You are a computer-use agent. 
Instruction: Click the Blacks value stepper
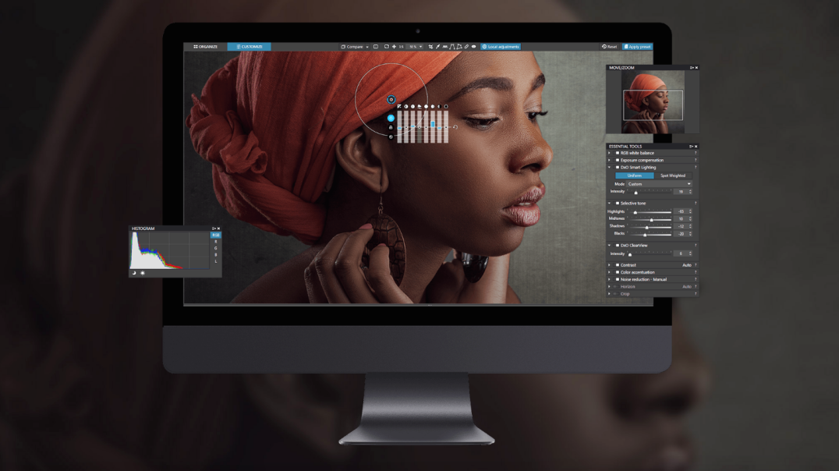click(x=690, y=234)
